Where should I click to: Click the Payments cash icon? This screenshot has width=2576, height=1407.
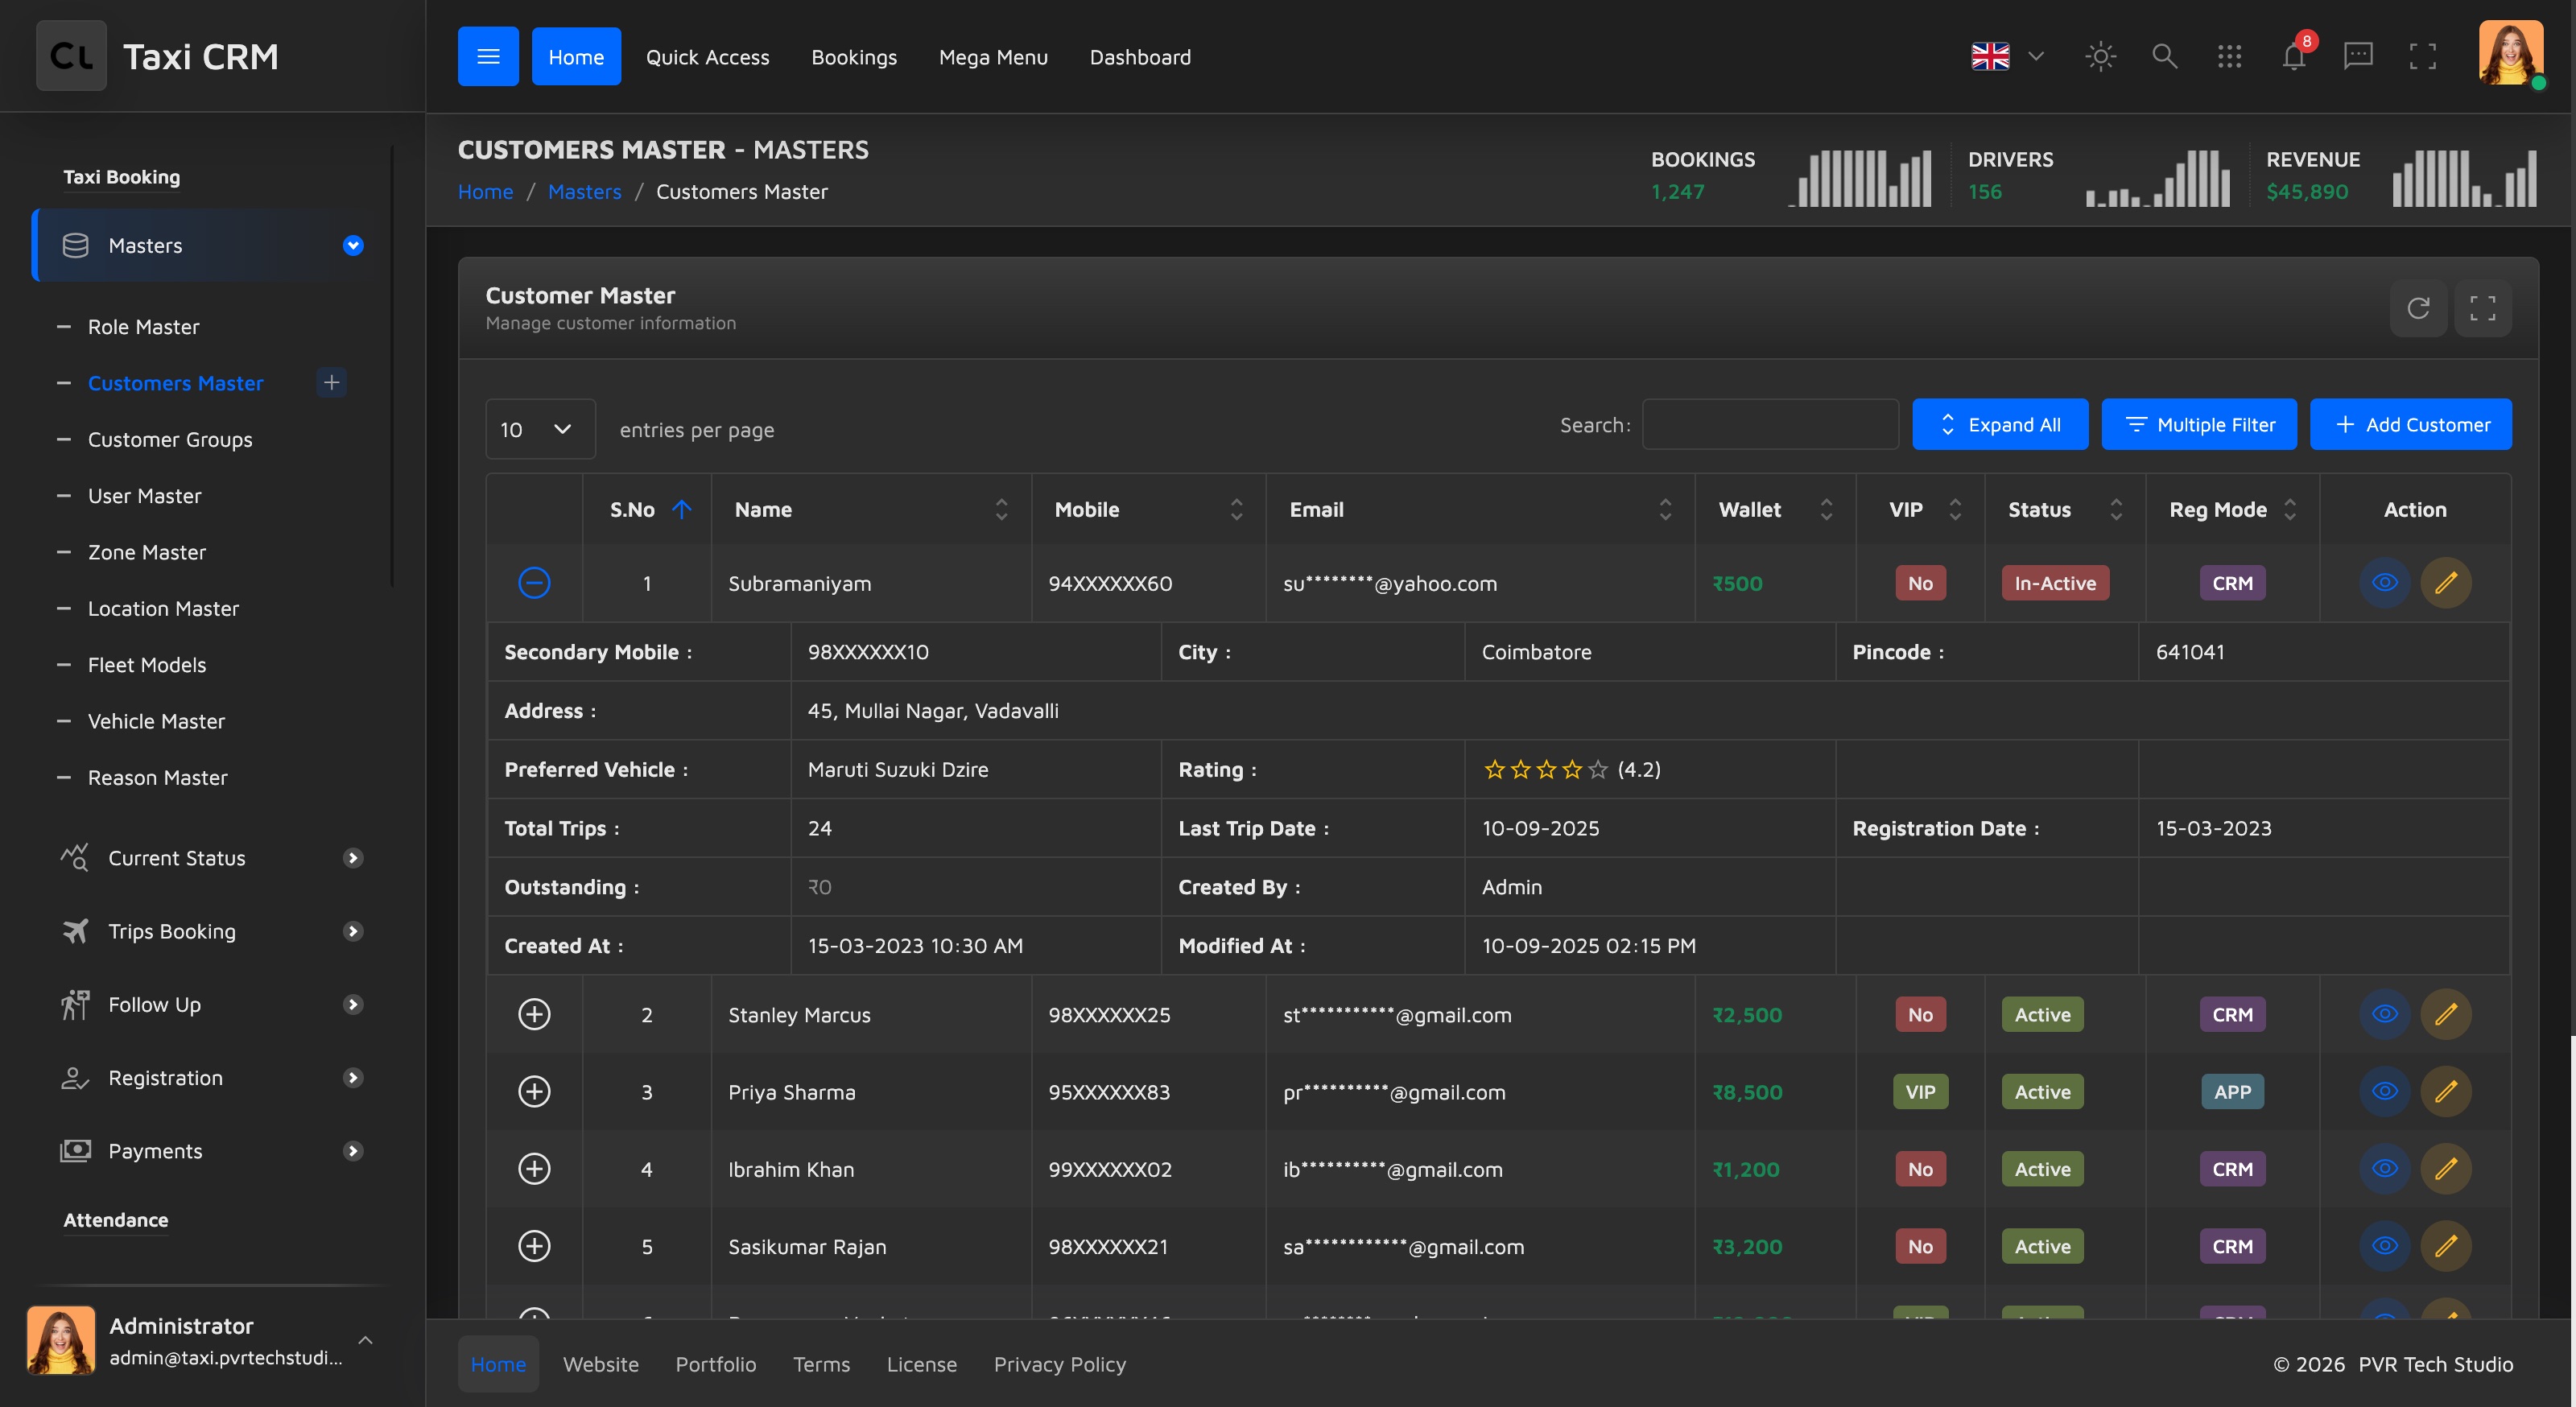[75, 1151]
